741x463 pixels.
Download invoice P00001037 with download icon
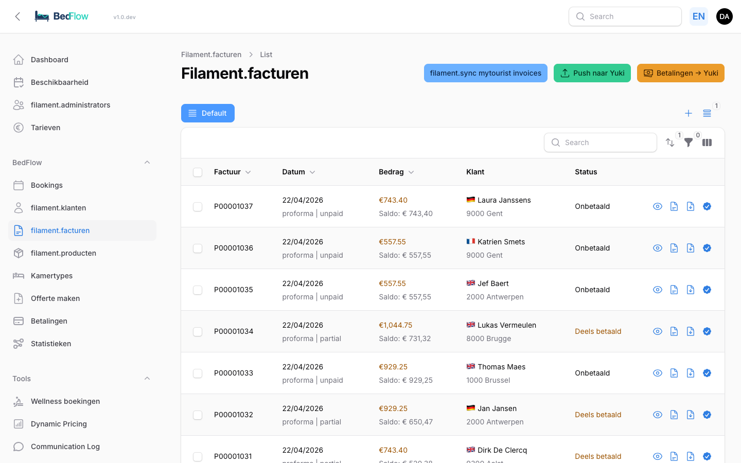pos(691,206)
